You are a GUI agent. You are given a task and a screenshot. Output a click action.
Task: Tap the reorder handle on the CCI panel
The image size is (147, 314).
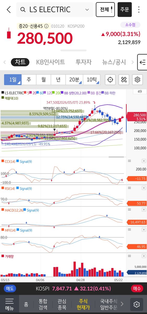click(130, 161)
